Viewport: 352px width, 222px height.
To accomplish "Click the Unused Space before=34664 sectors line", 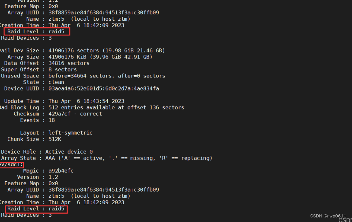I will (x=83, y=76).
